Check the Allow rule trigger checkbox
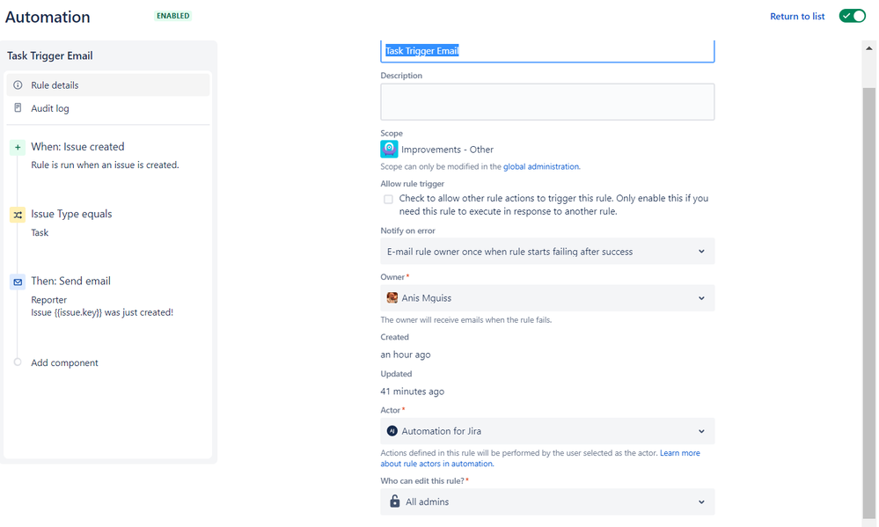This screenshot has width=879, height=527. 388,199
